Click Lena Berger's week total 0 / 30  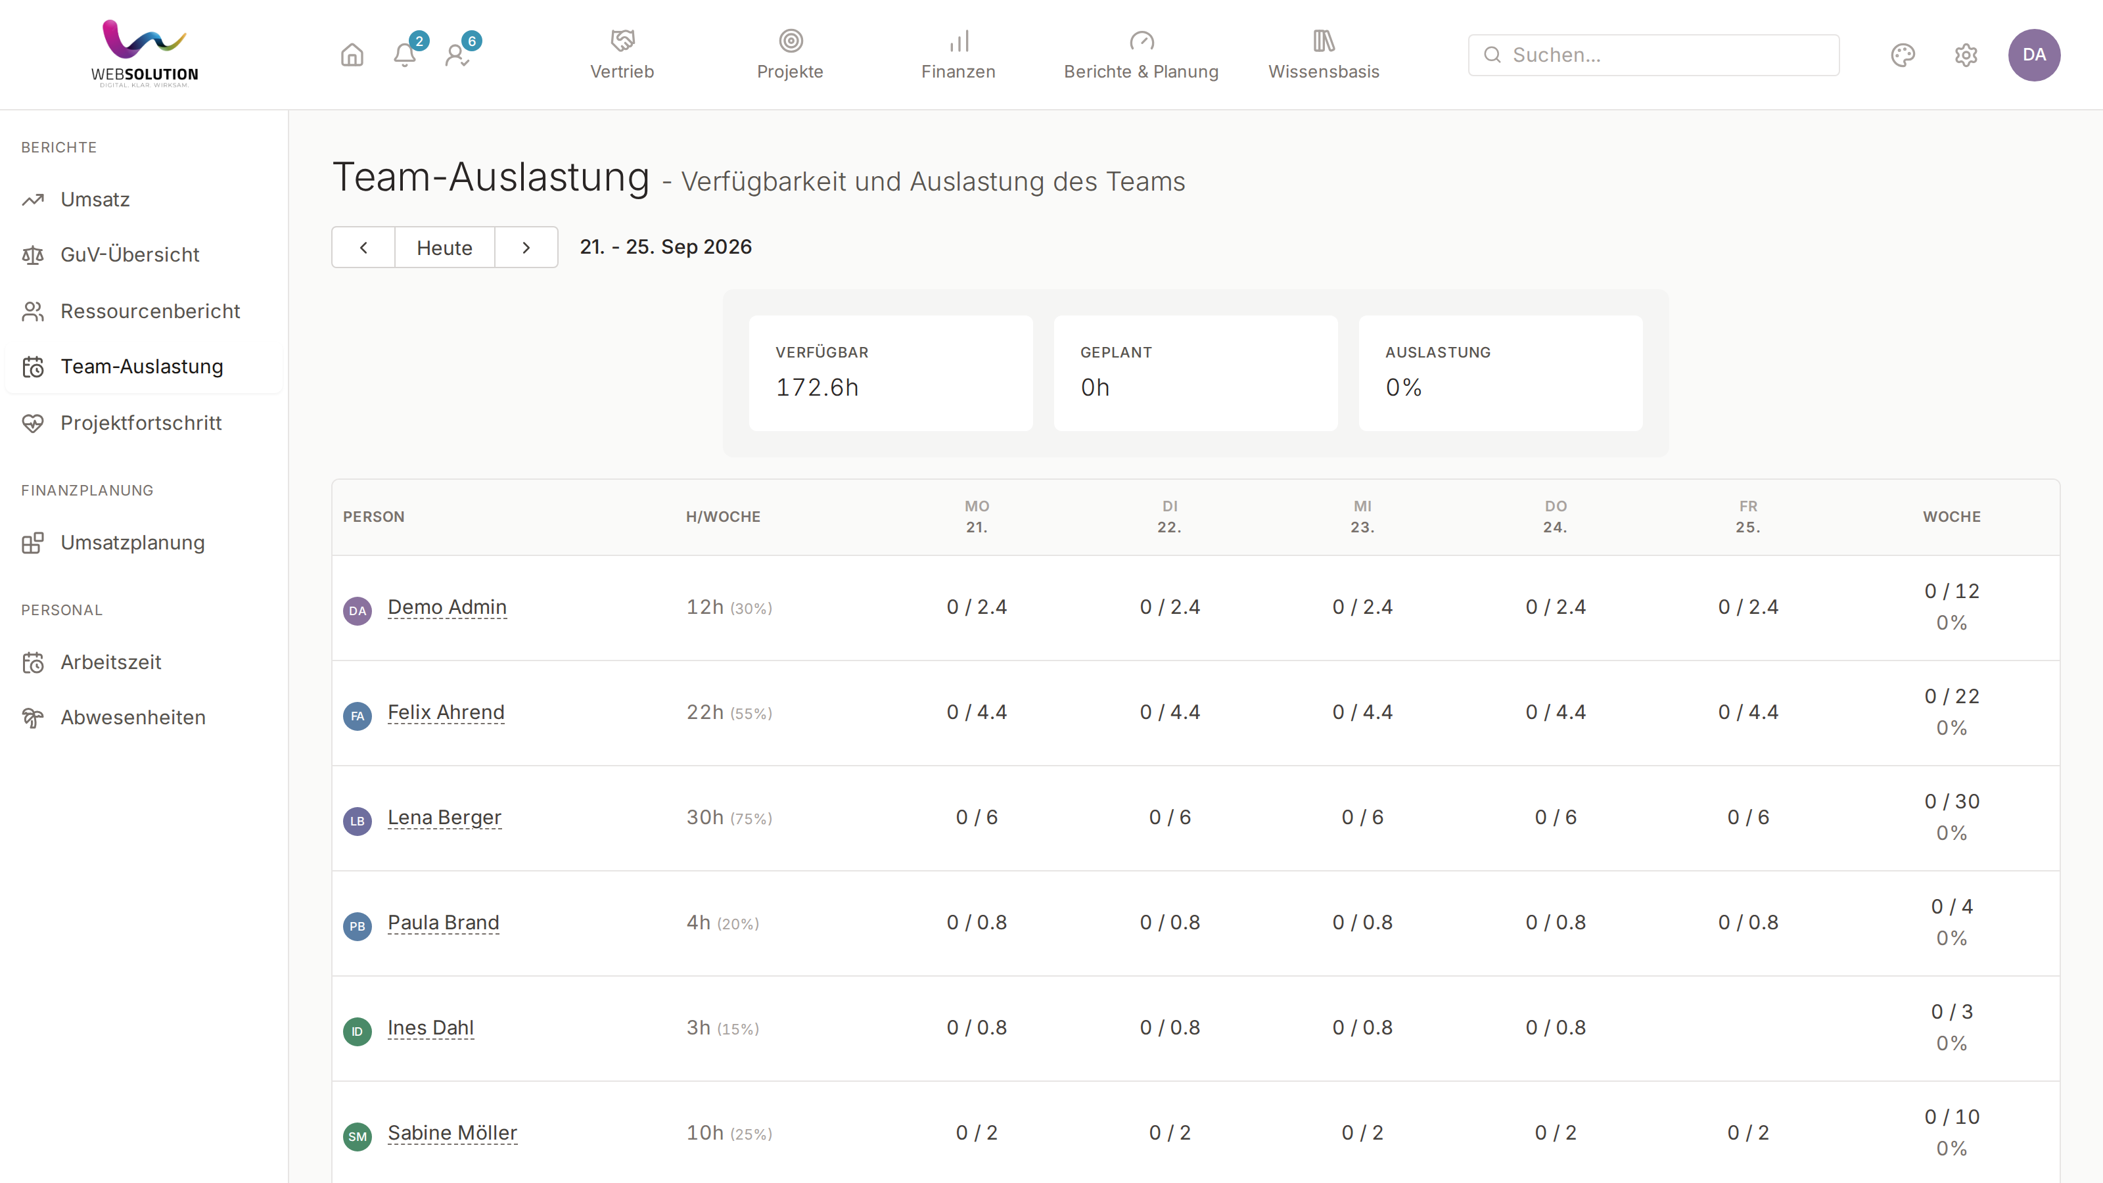tap(1951, 801)
